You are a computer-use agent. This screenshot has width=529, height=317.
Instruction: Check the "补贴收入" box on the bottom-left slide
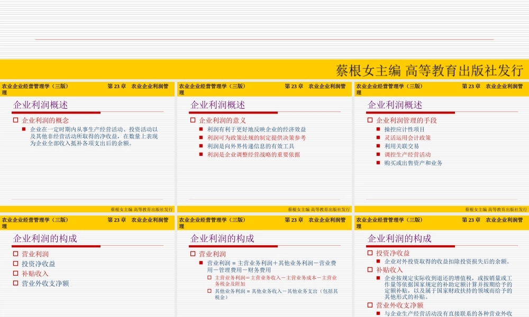click(15, 273)
